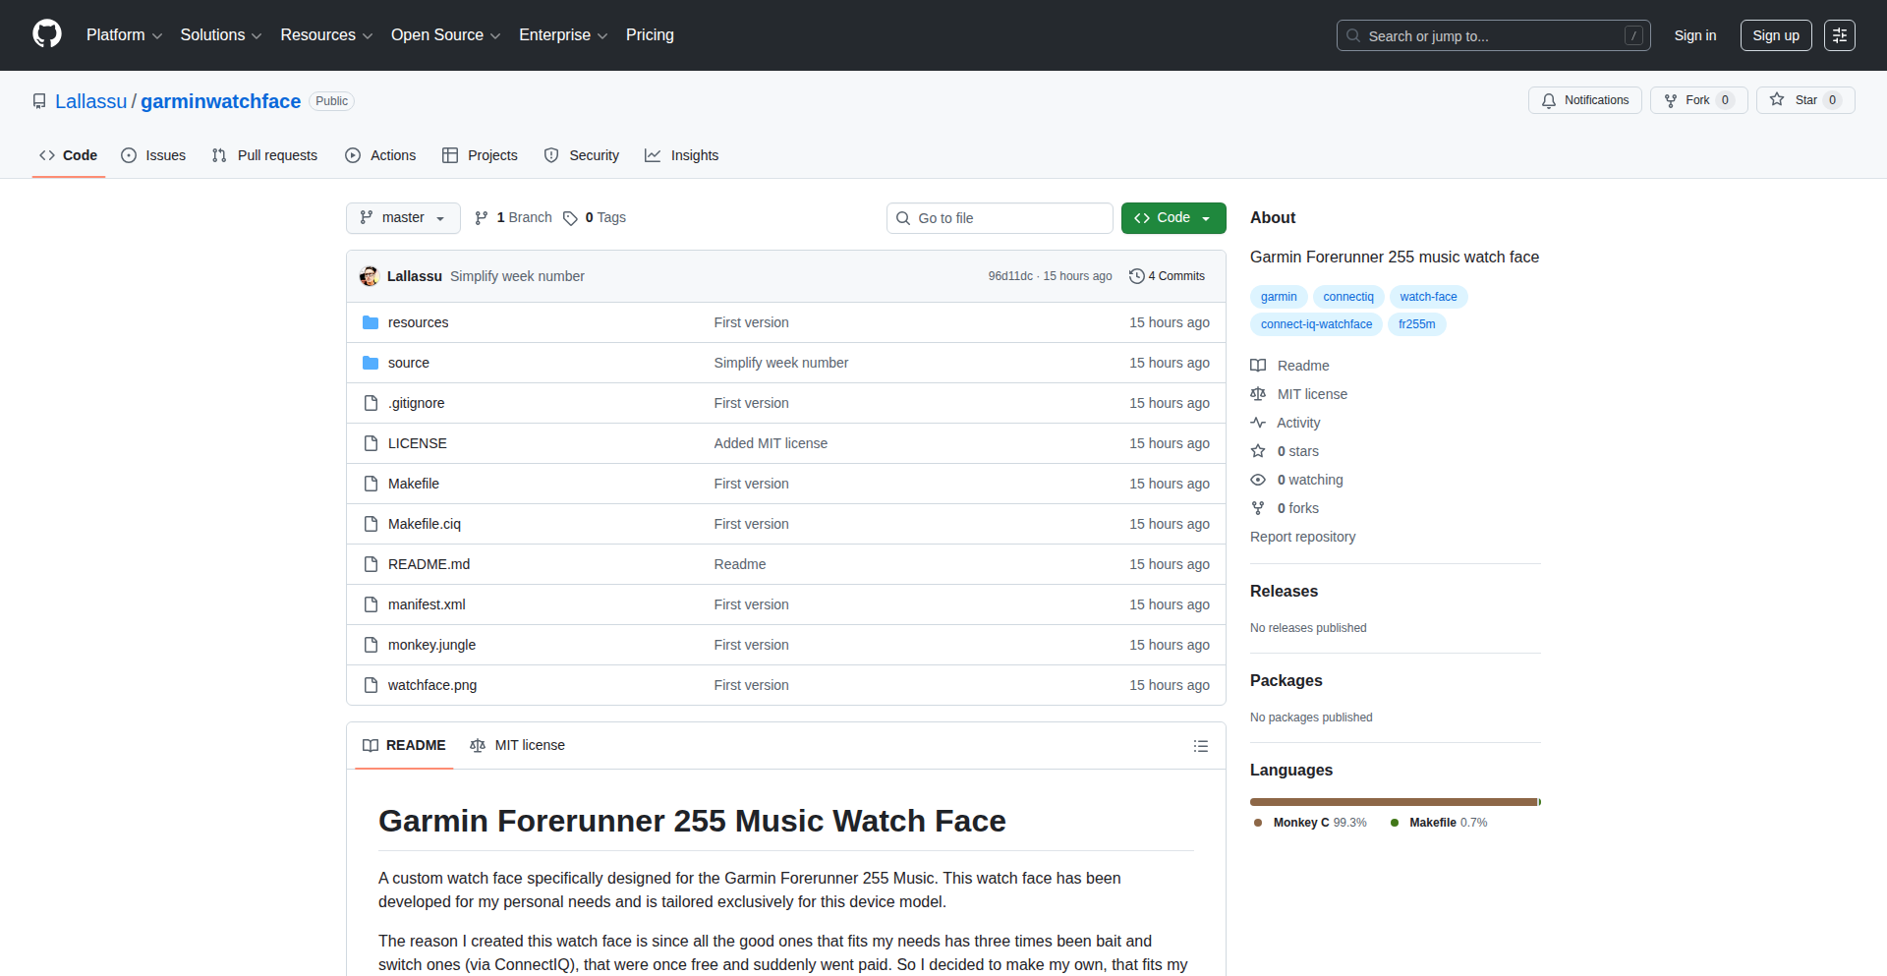Screen dimensions: 1887x976
Task: Click the .gitignore file icon
Action: point(371,403)
